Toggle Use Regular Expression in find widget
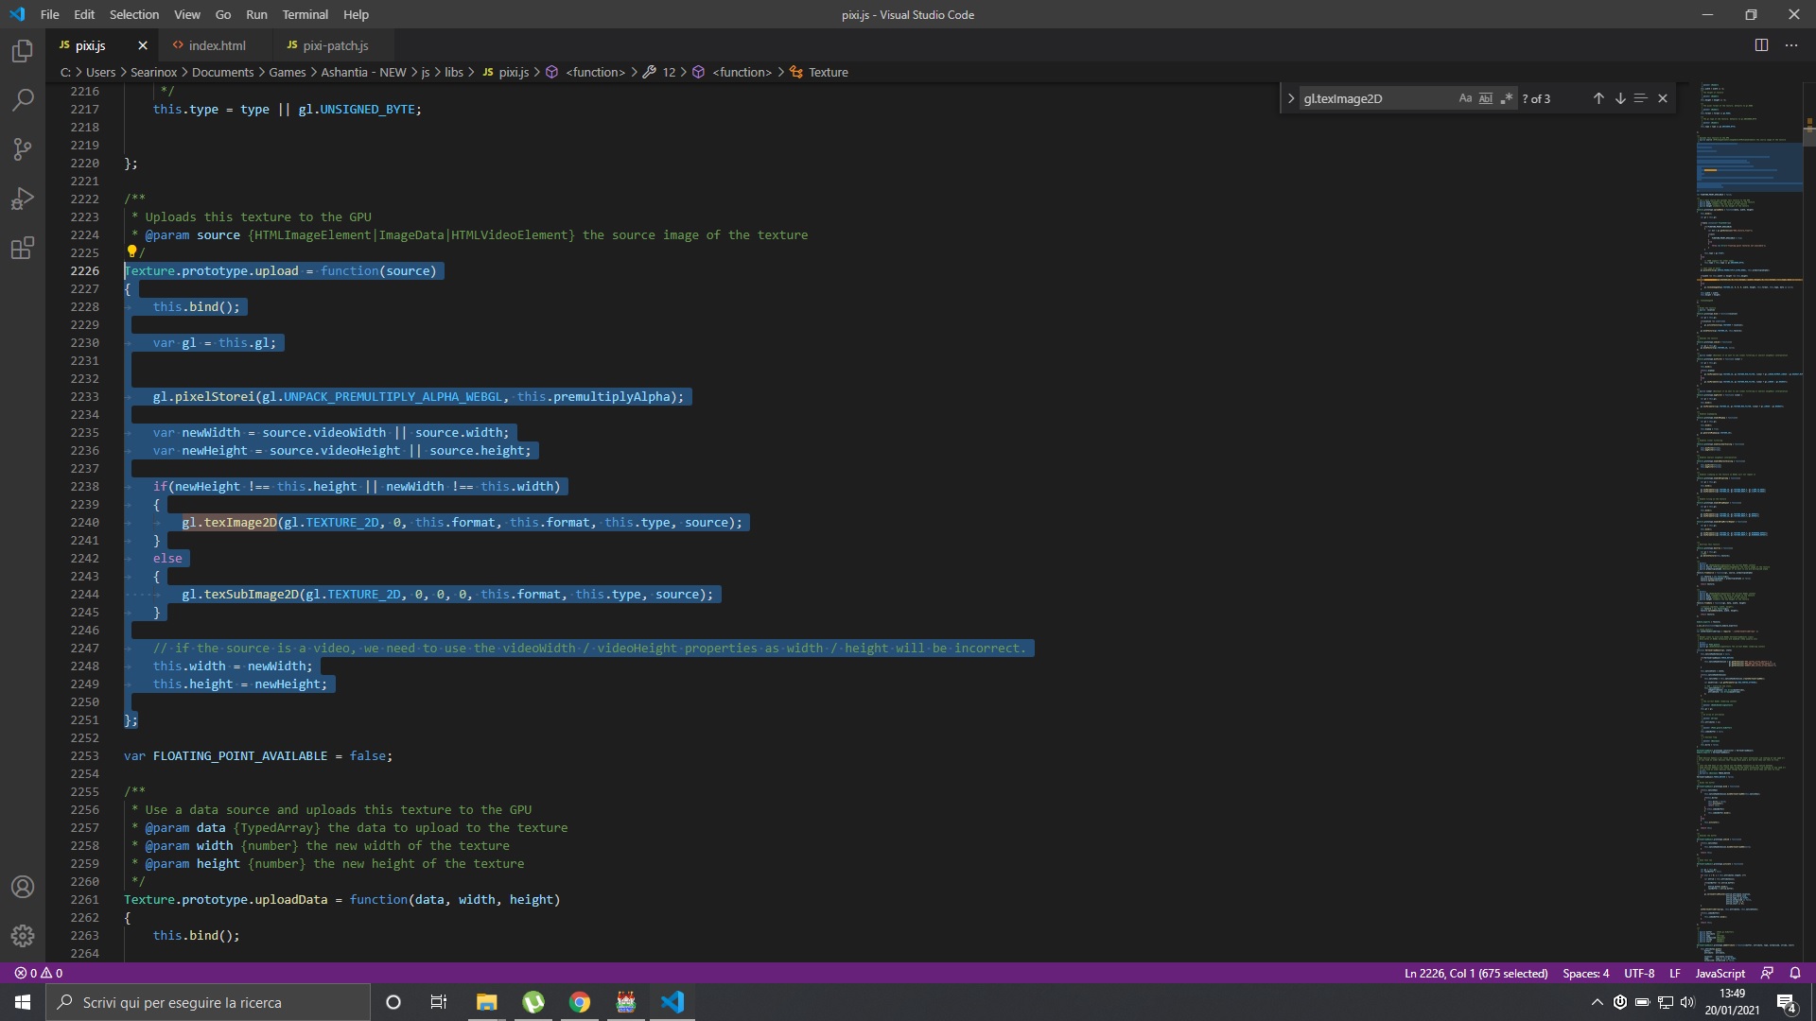1816x1021 pixels. [x=1507, y=97]
